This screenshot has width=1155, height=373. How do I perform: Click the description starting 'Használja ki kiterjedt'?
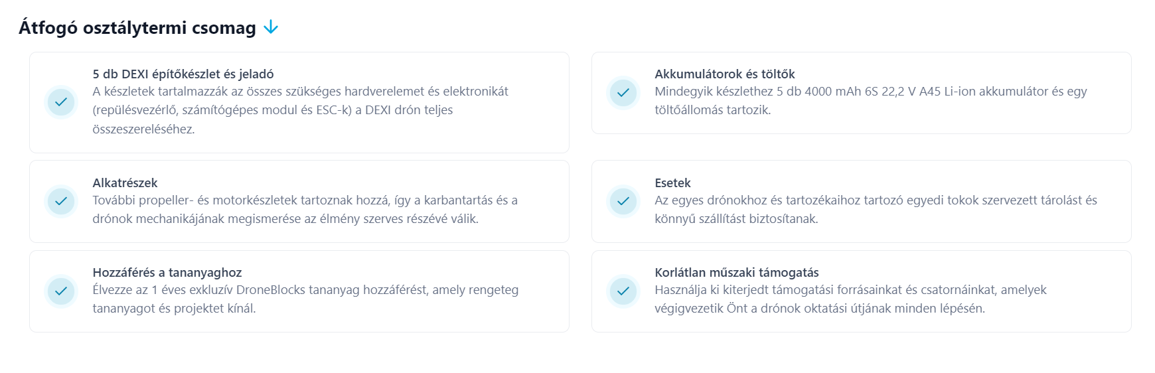click(x=850, y=299)
